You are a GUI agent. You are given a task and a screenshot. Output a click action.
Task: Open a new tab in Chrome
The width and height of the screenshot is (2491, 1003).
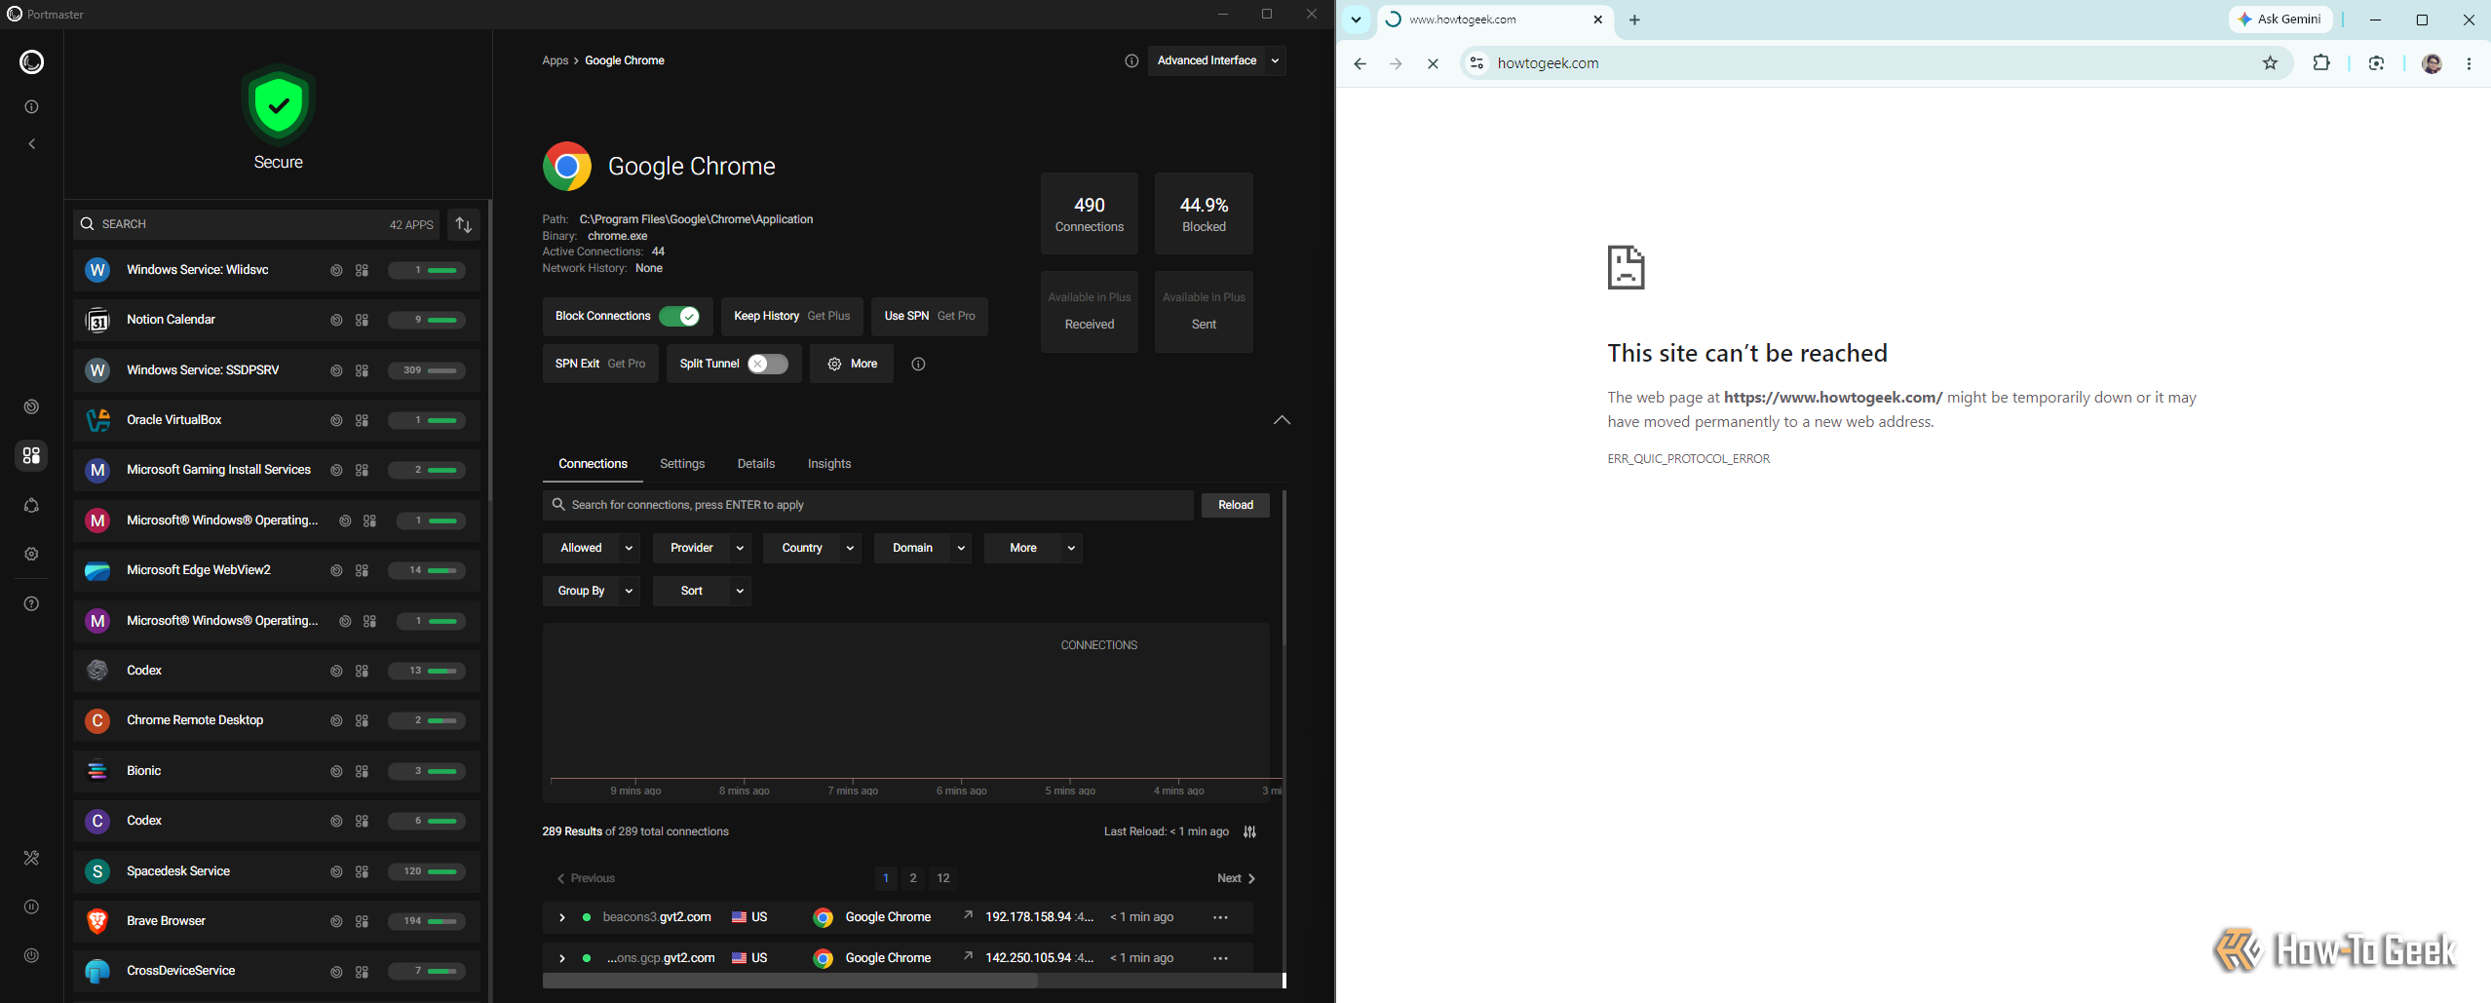point(1634,19)
